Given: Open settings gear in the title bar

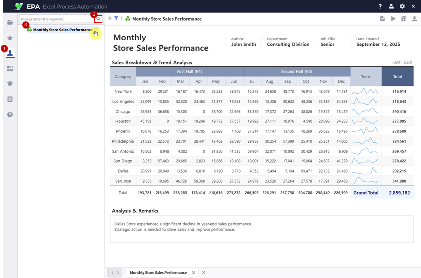Looking at the screenshot, I should click(x=402, y=6).
